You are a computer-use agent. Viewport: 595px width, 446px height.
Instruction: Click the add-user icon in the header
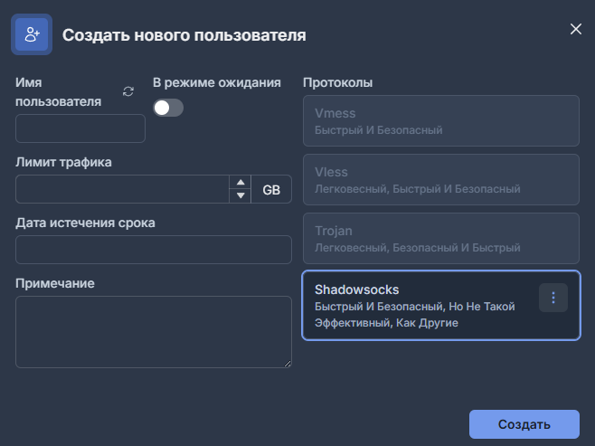point(32,35)
